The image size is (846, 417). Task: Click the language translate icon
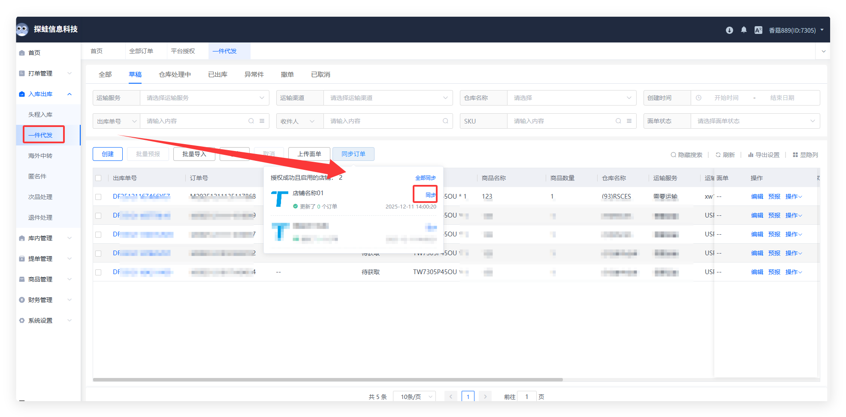tap(758, 30)
